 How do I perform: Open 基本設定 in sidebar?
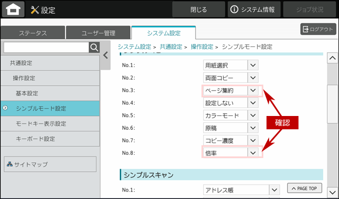[50, 93]
